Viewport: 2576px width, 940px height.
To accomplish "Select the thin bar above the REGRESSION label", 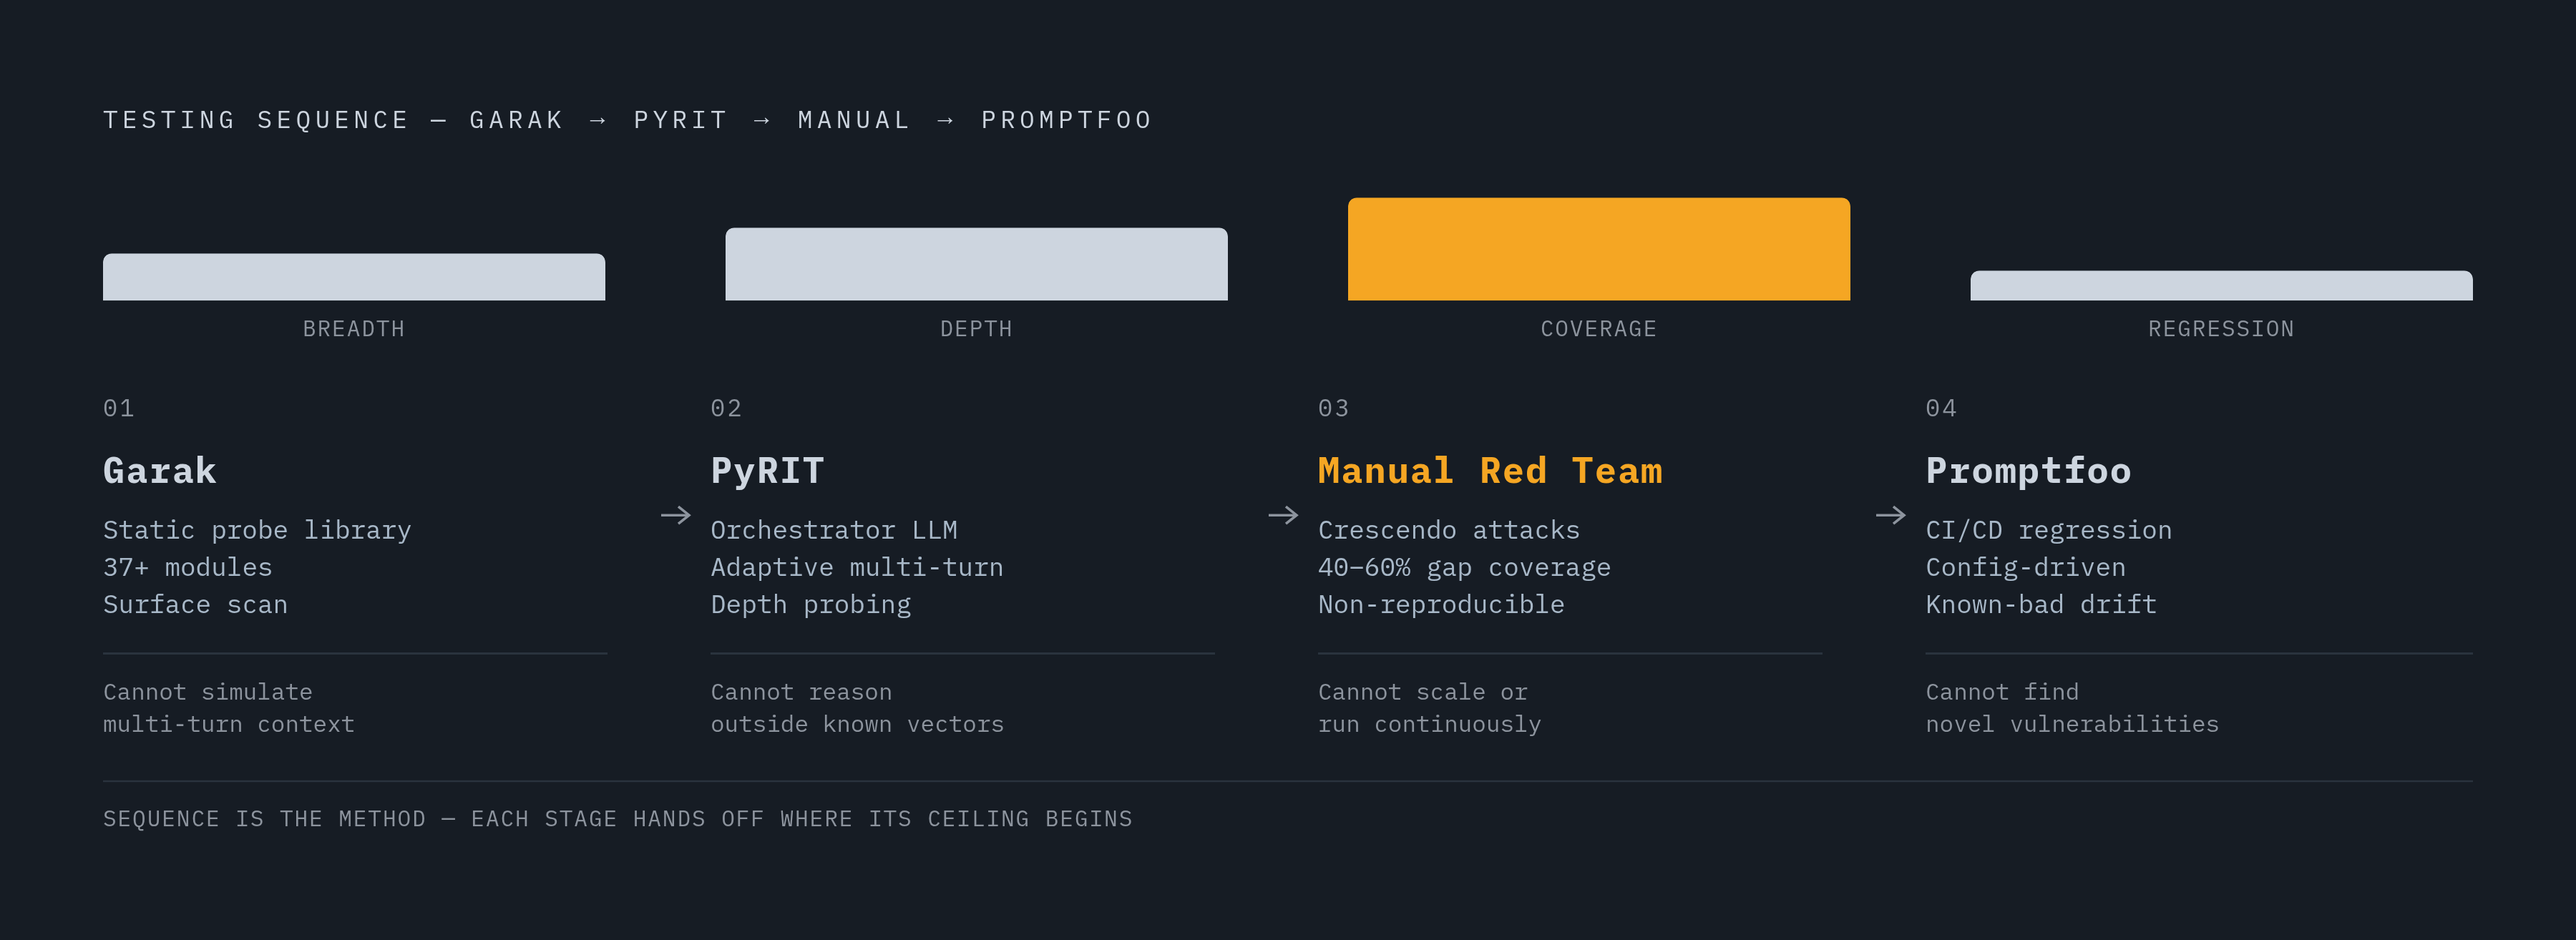I will [x=2221, y=285].
